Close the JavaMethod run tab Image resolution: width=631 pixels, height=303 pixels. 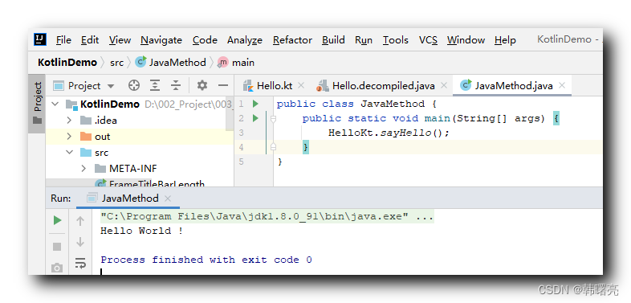[168, 199]
